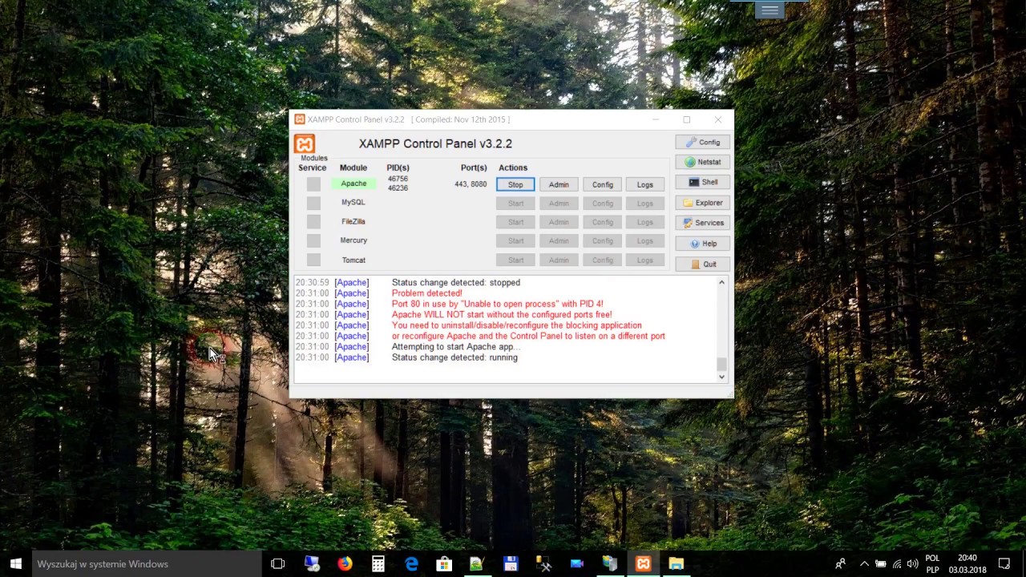
Task: Open Task View from the taskbar
Action: tap(277, 564)
